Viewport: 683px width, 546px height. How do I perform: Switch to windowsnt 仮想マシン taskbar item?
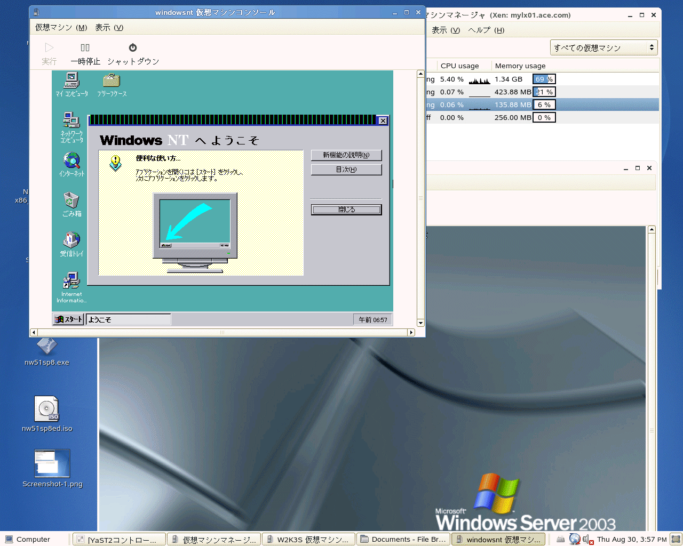498,539
